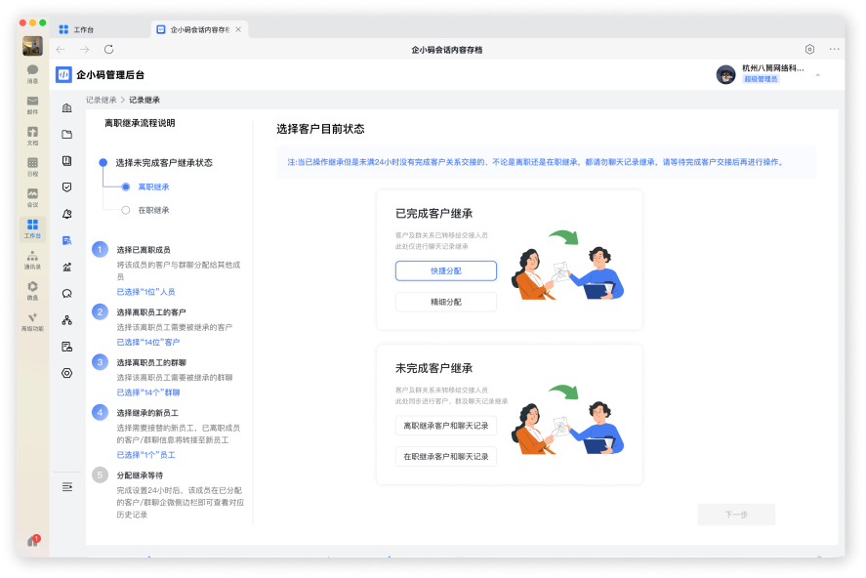Screen dimensions: 866x578
Task: Open the settings hexagon icon at top right
Action: [x=809, y=49]
